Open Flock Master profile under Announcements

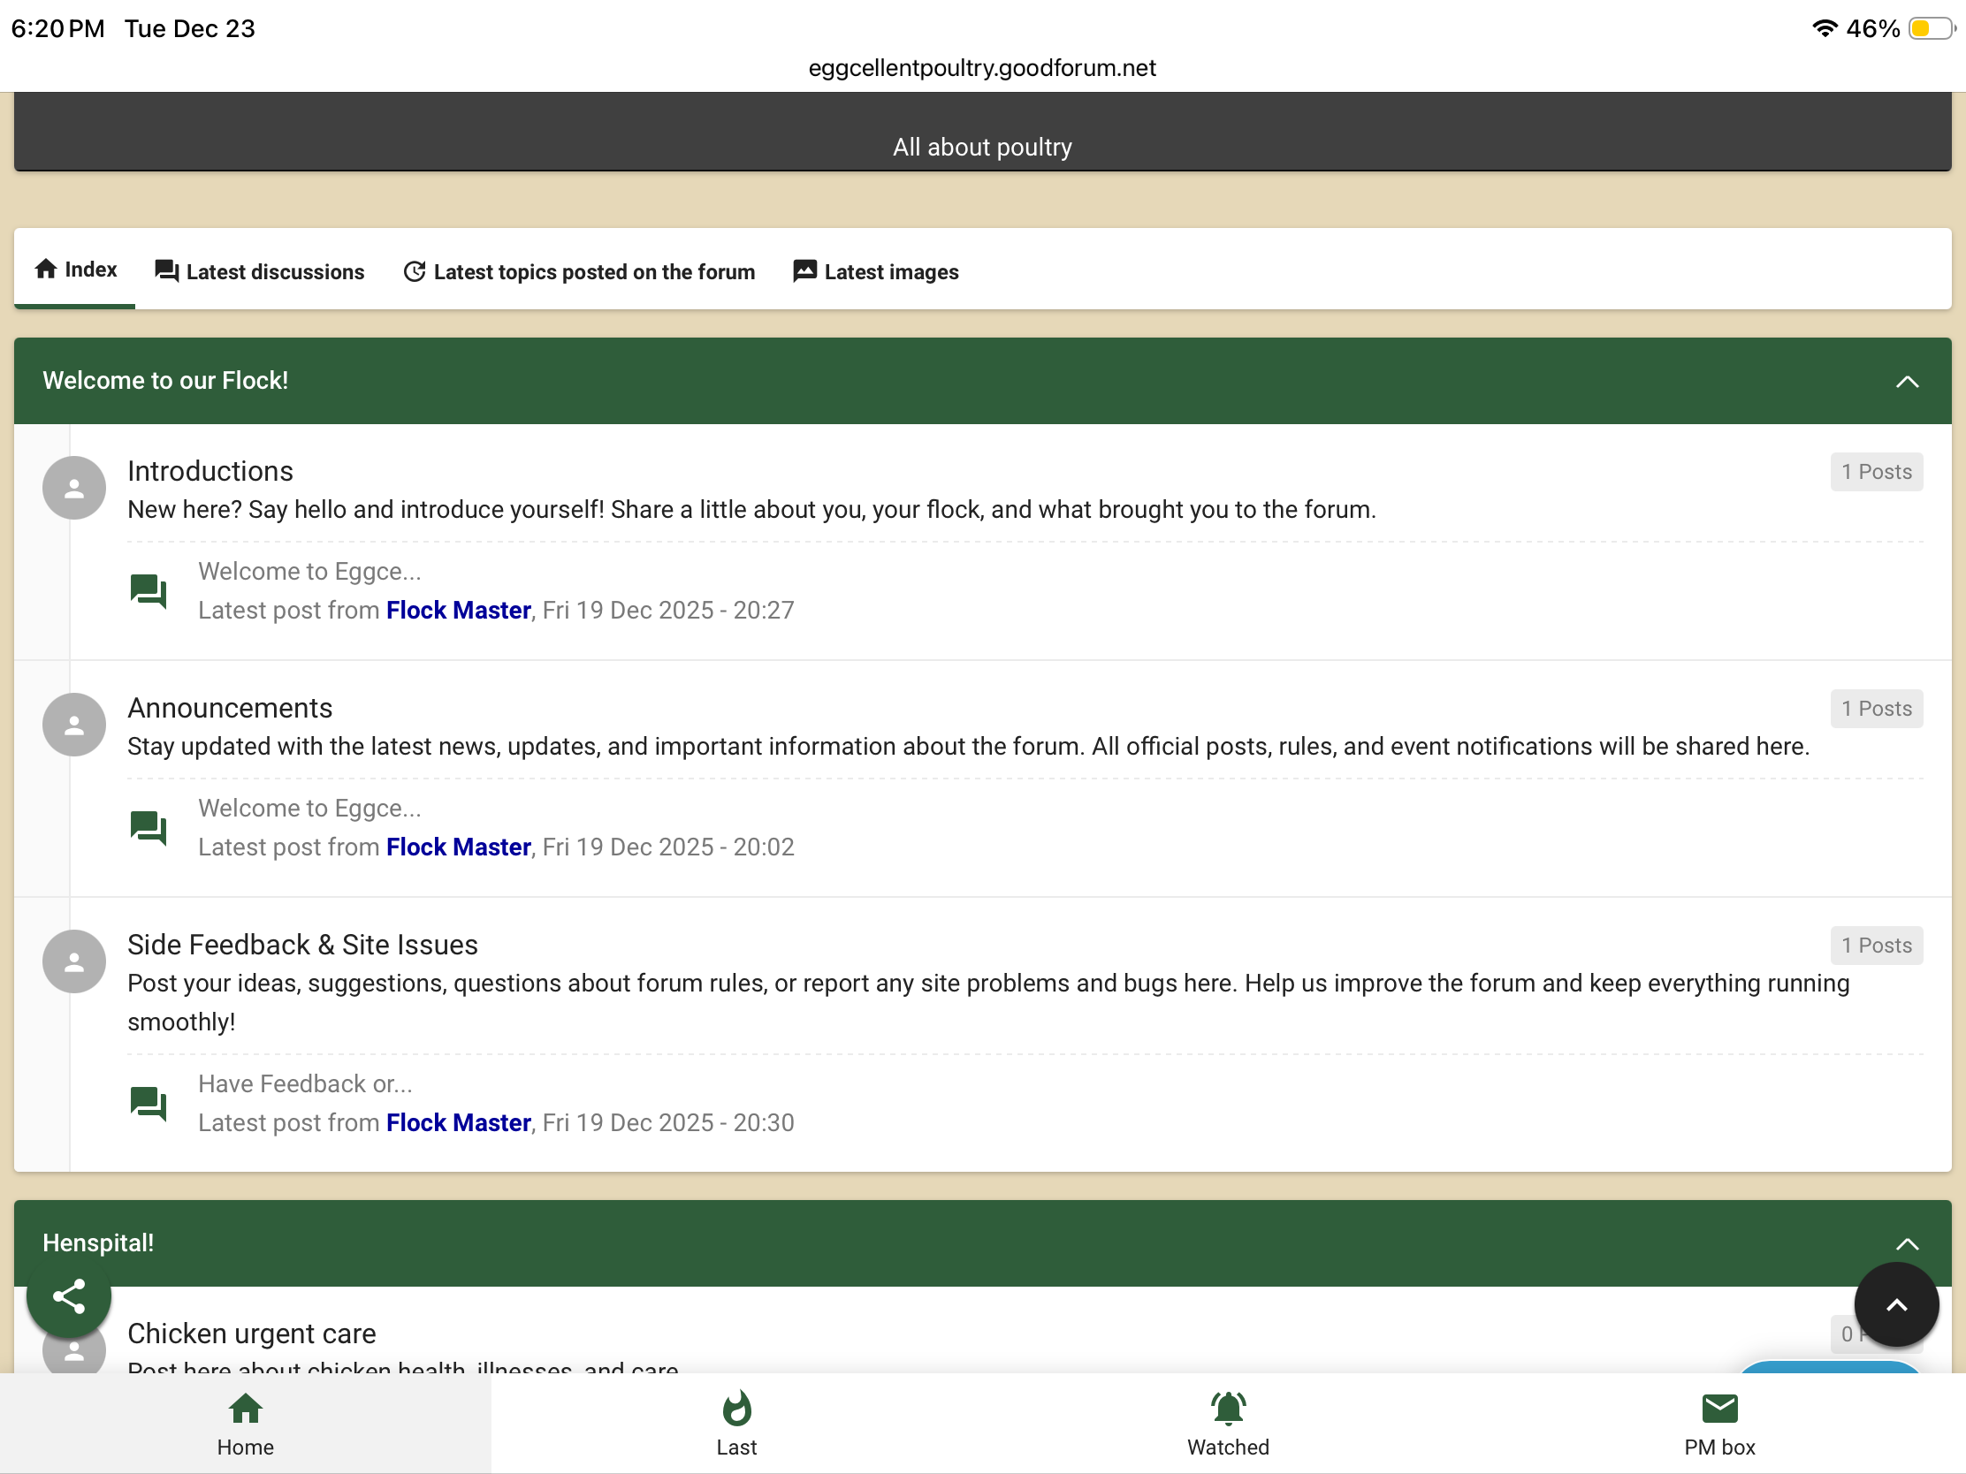click(x=458, y=847)
